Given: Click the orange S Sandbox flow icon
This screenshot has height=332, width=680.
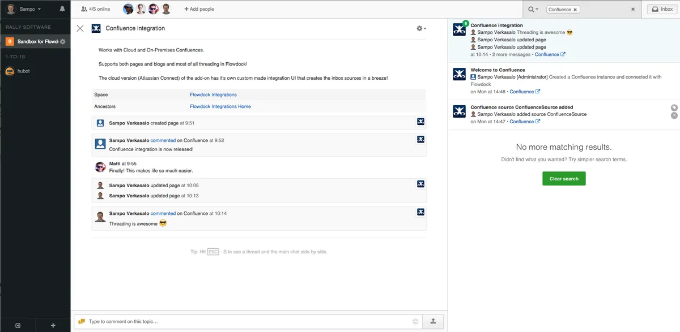Looking at the screenshot, I should [10, 41].
